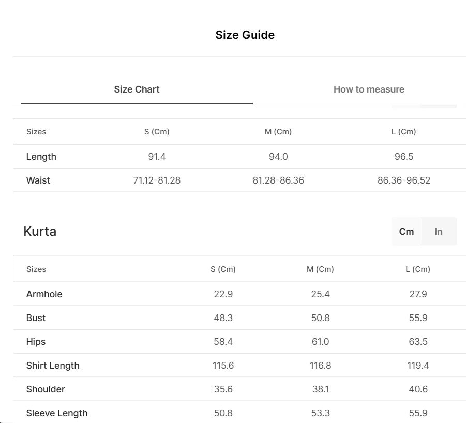This screenshot has height=423, width=466.
Task: Click the Hips medium value 61.0
Action: pyautogui.click(x=320, y=342)
